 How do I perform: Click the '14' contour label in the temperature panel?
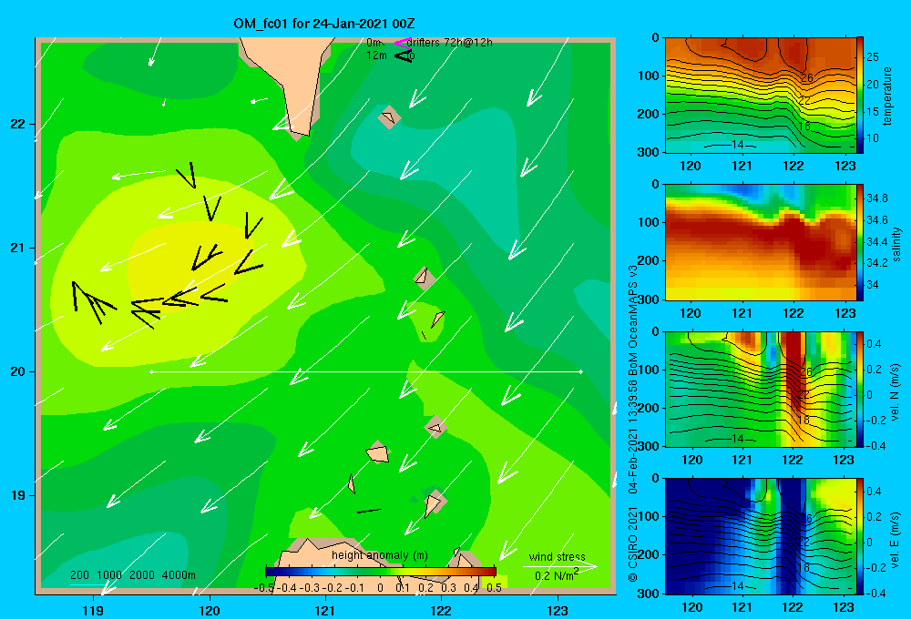(737, 145)
